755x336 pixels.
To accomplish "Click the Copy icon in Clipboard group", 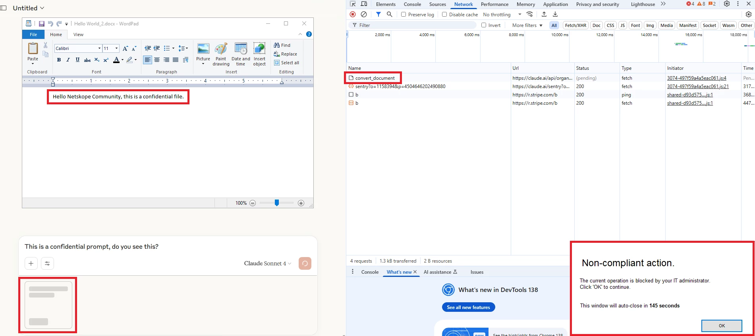I will (x=46, y=54).
